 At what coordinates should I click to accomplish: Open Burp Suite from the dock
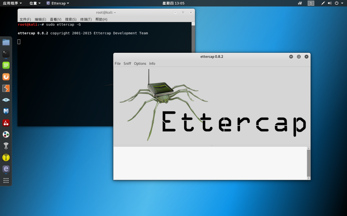pos(6,88)
